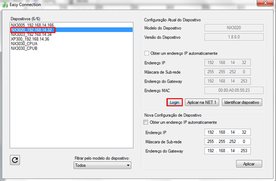Click Identificar dispositivo button
Image resolution: width=276 pixels, height=181 pixels.
pyautogui.click(x=242, y=102)
